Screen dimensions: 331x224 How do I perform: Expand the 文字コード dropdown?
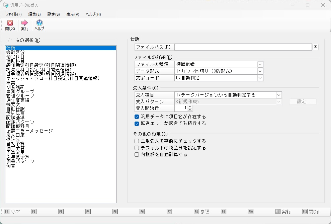coord(260,78)
